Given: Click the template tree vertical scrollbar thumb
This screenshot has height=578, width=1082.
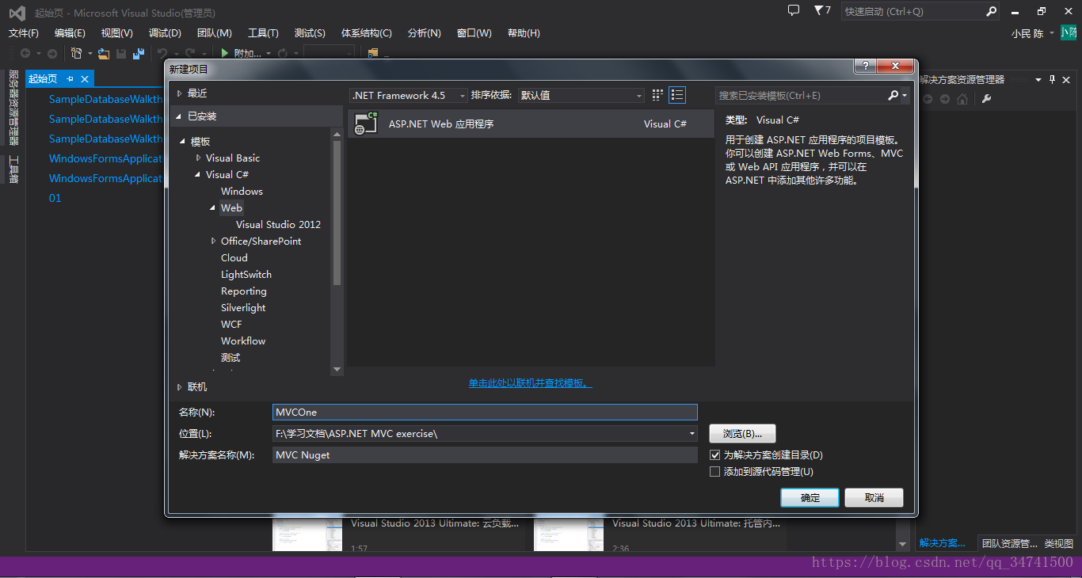Looking at the screenshot, I should 337,212.
